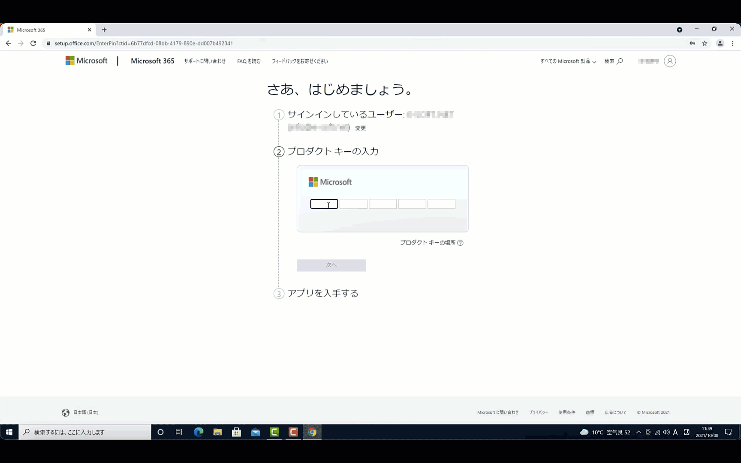Bookmark this page with star icon

(705, 43)
